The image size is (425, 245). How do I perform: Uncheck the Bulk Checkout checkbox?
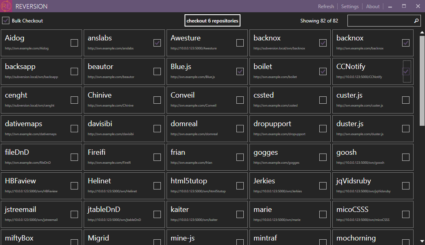(6, 20)
